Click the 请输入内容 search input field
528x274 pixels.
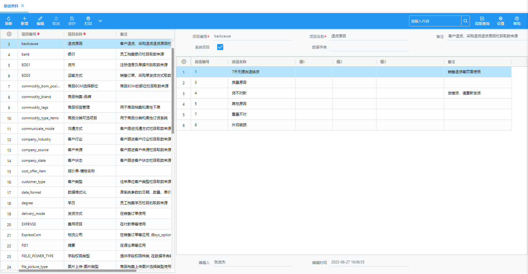(x=435, y=21)
